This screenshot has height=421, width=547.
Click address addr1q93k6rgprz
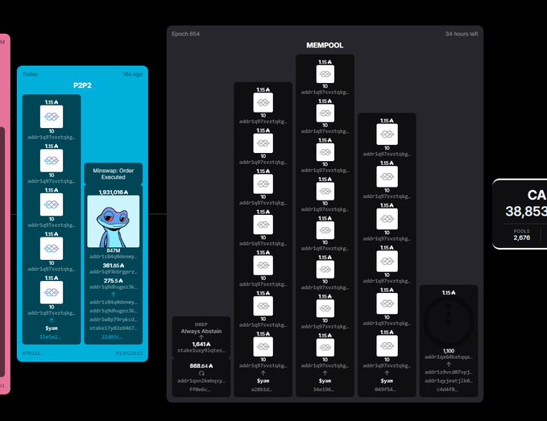(x=114, y=272)
